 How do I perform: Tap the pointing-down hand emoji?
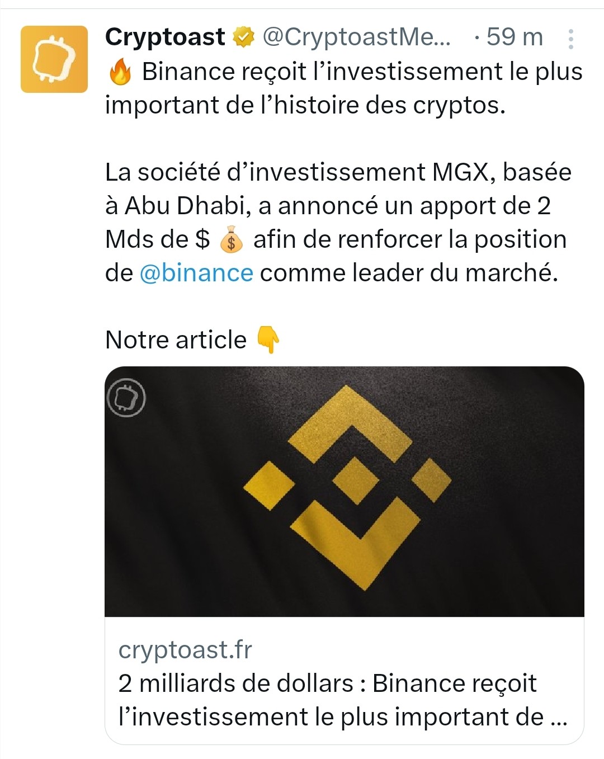pos(268,340)
